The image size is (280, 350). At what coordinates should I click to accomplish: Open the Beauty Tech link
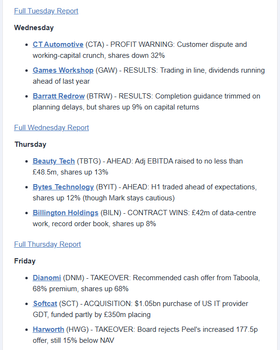54,161
